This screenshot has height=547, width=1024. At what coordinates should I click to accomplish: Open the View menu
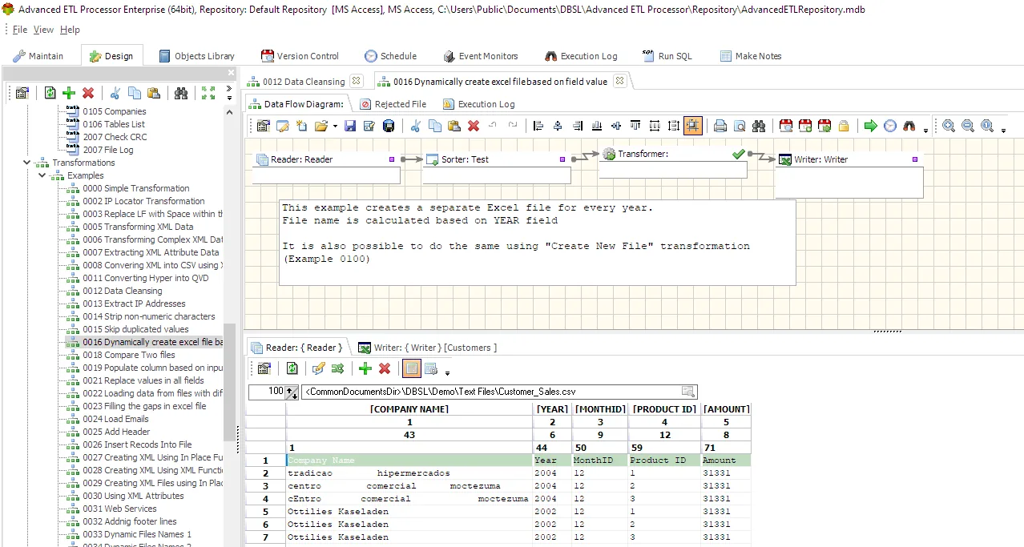[x=43, y=30]
